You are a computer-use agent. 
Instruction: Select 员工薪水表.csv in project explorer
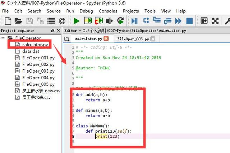pyautogui.click(x=36, y=98)
